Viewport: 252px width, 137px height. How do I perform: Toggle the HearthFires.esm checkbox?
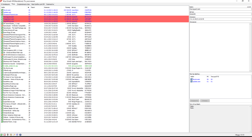(x=2, y=21)
